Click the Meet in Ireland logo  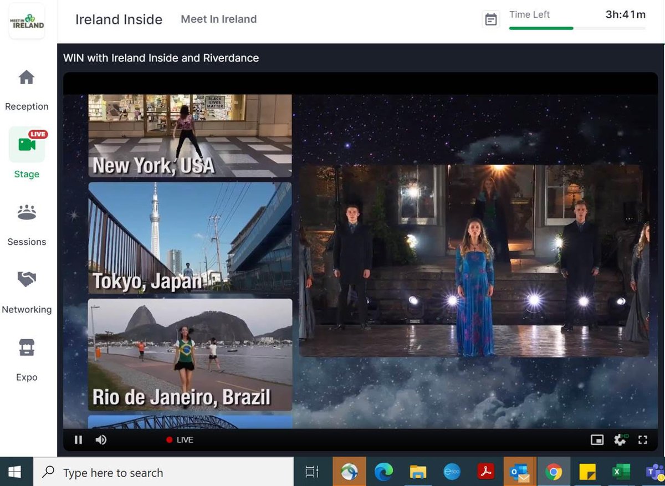pyautogui.click(x=27, y=21)
